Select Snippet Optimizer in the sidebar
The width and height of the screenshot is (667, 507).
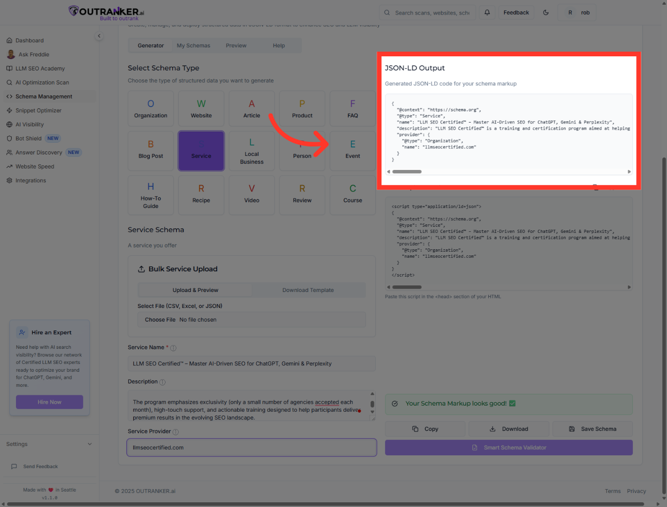pyautogui.click(x=38, y=110)
